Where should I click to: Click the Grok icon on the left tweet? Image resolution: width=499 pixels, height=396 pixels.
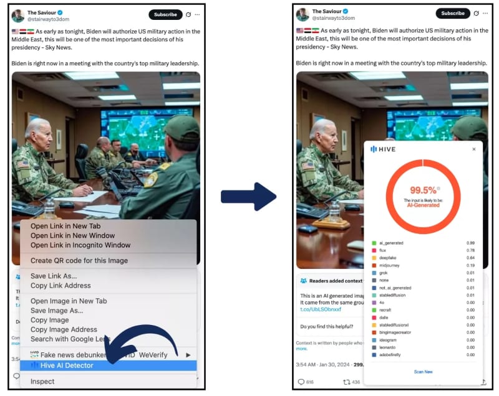coord(188,14)
